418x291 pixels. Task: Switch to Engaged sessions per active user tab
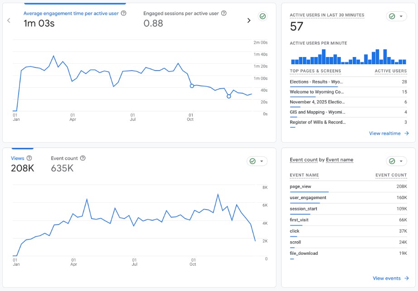pos(181,19)
